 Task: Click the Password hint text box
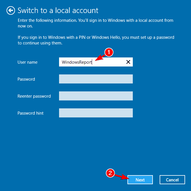(x=96, y=113)
